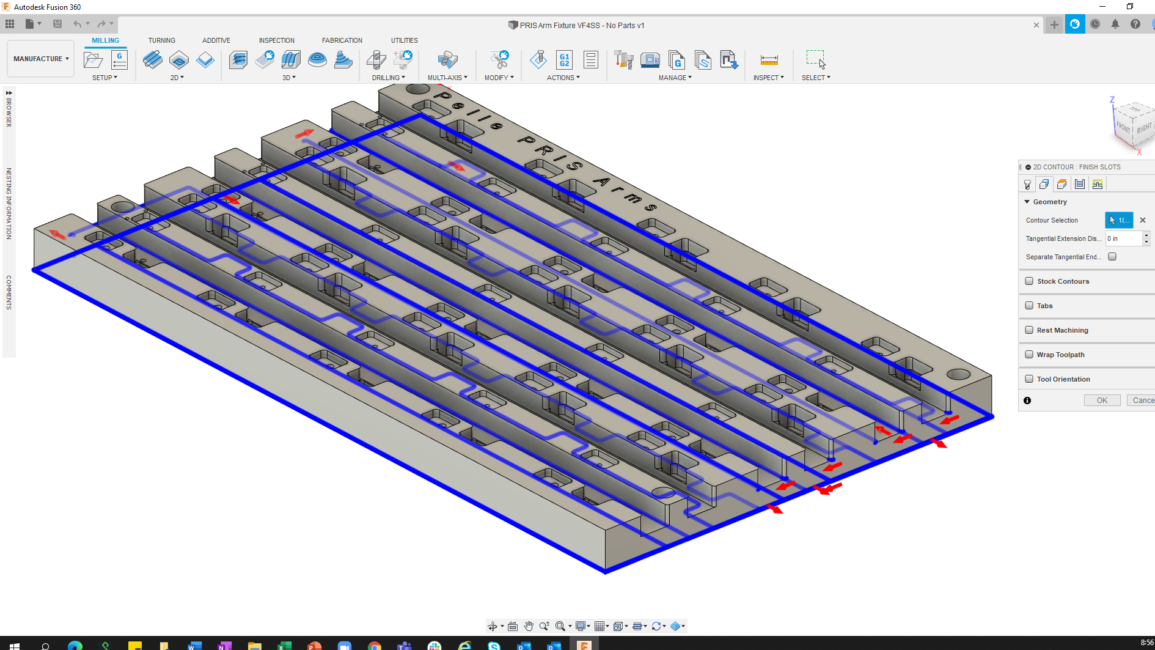Open the Measure tool under Inspect

pos(768,60)
